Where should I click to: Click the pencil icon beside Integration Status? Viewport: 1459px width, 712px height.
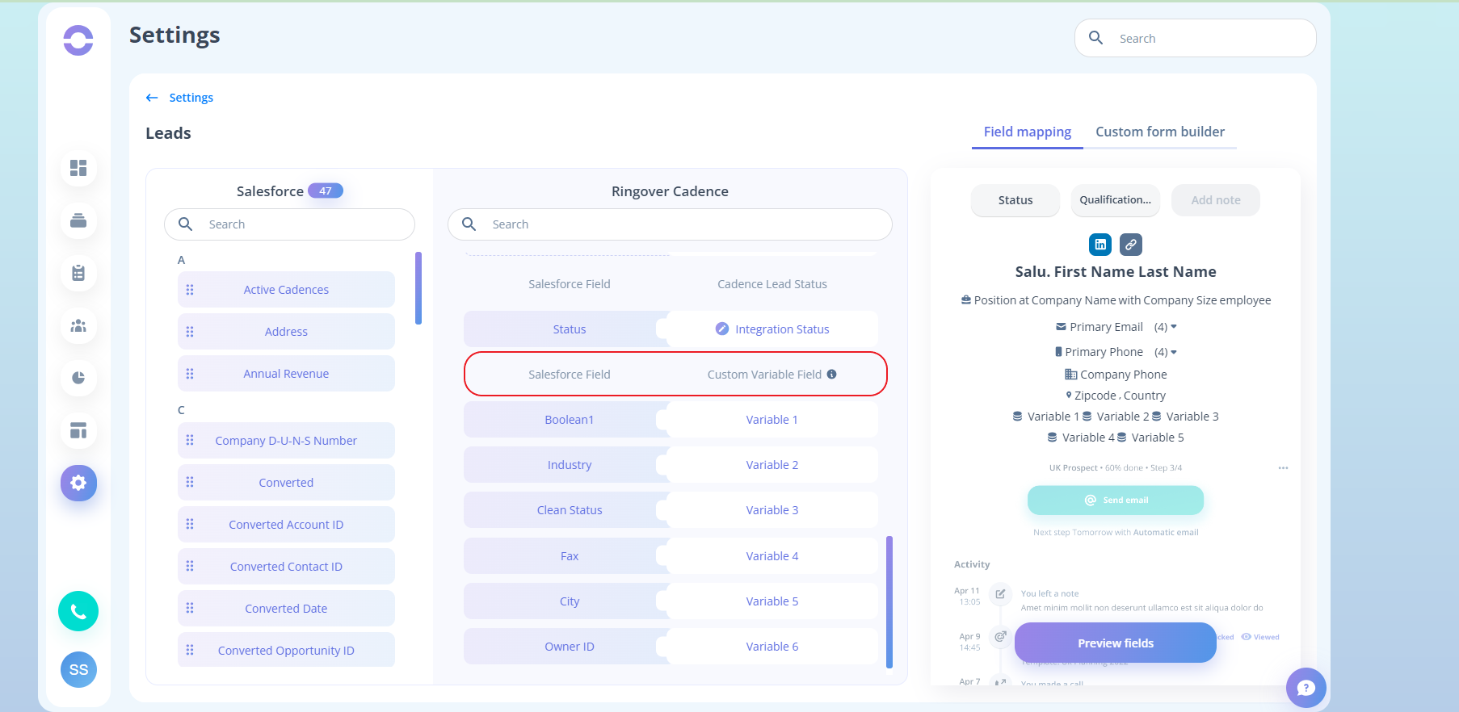point(722,329)
